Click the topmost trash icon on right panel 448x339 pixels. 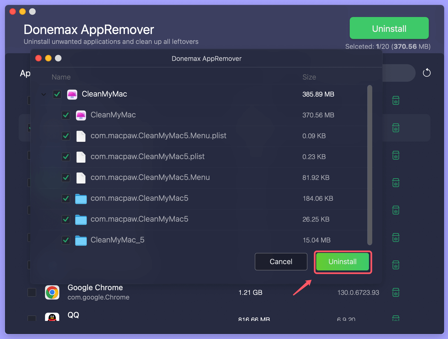396,100
